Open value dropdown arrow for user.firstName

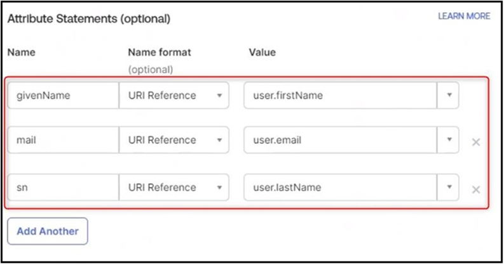coord(448,95)
